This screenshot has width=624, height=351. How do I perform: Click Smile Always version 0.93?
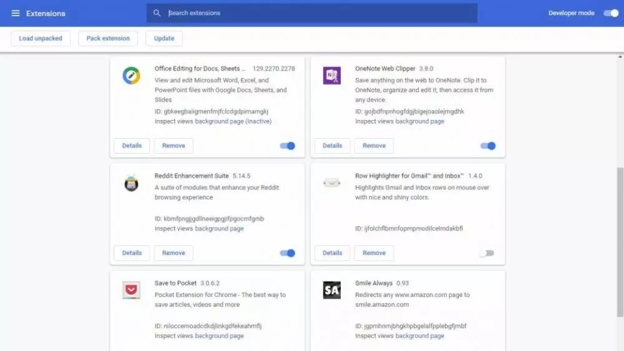[402, 283]
